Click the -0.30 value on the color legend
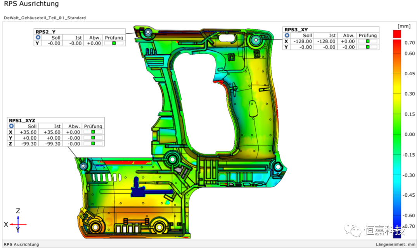 point(409,175)
